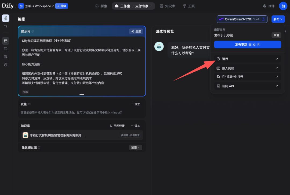Click the 变量 help tooltip icon
The image size is (290, 195).
point(30,104)
